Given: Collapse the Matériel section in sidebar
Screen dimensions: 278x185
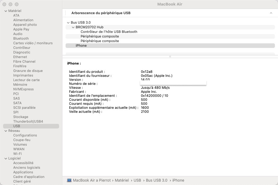Looking at the screenshot, I should click(6, 11).
